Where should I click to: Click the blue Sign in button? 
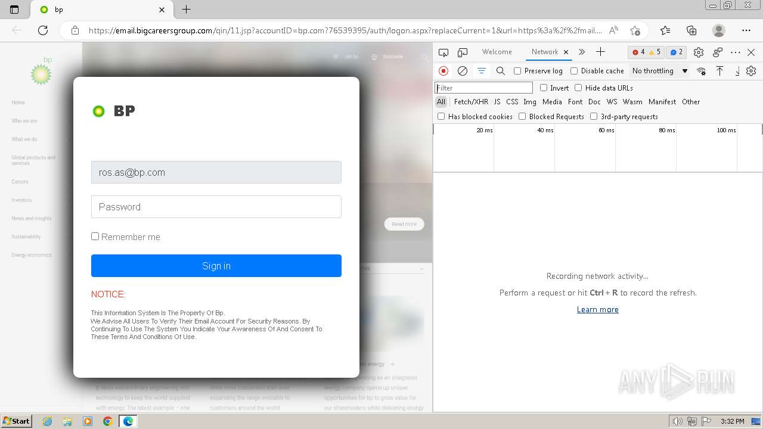coord(216,266)
